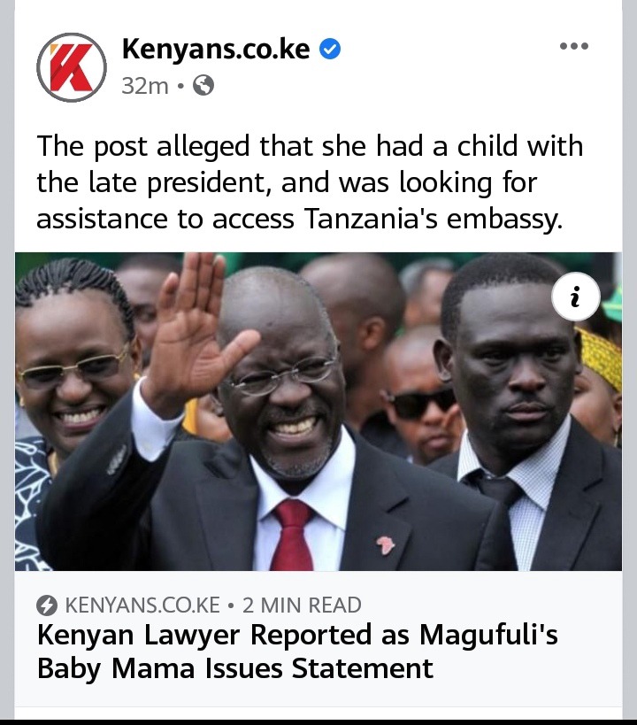Open the Kenyans.co.ke page name link

tap(216, 49)
